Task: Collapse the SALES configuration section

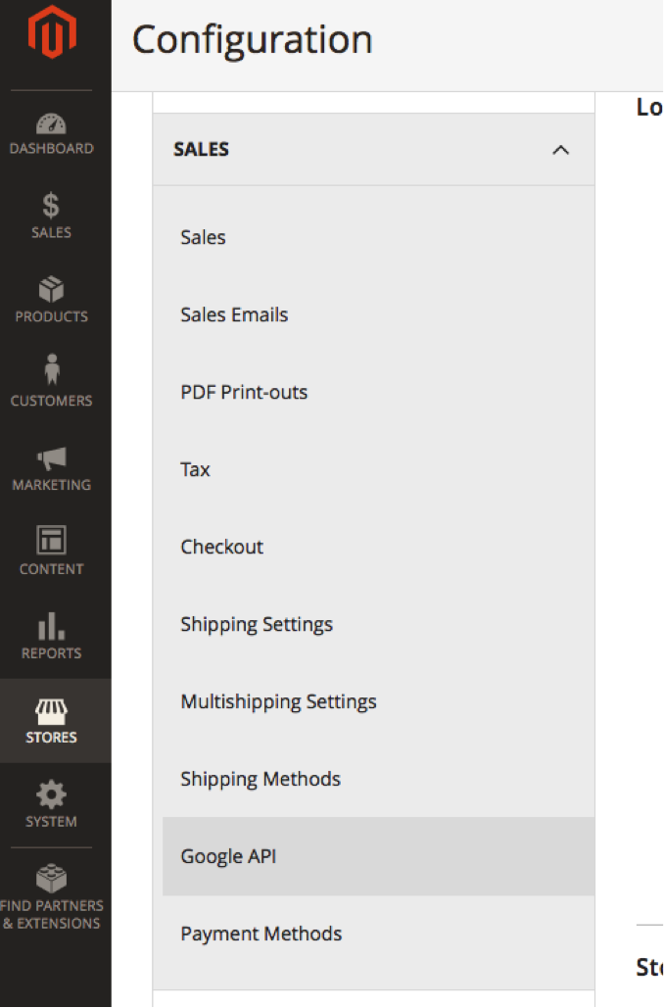Action: [560, 150]
